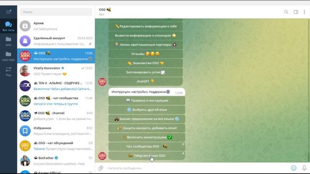Click Business offer in all languages button
Screen dimensions: 310x174
click(147, 119)
